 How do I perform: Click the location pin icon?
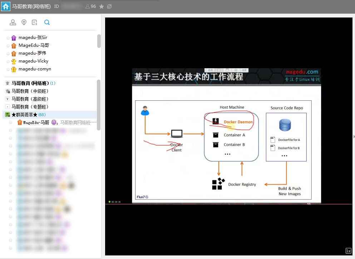24,23
